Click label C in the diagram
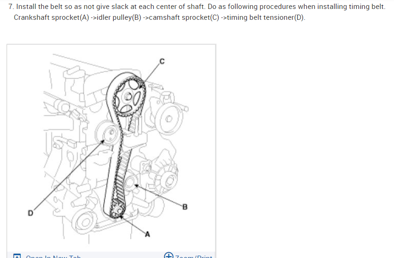The width and height of the screenshot is (394, 258). (162, 61)
